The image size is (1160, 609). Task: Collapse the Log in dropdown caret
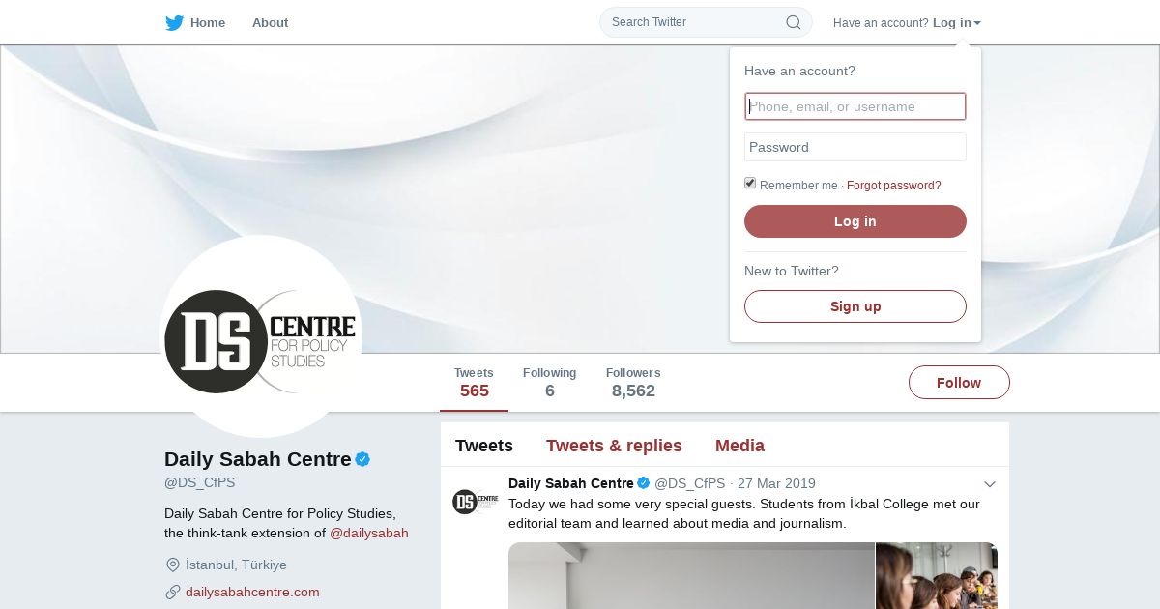pyautogui.click(x=977, y=23)
